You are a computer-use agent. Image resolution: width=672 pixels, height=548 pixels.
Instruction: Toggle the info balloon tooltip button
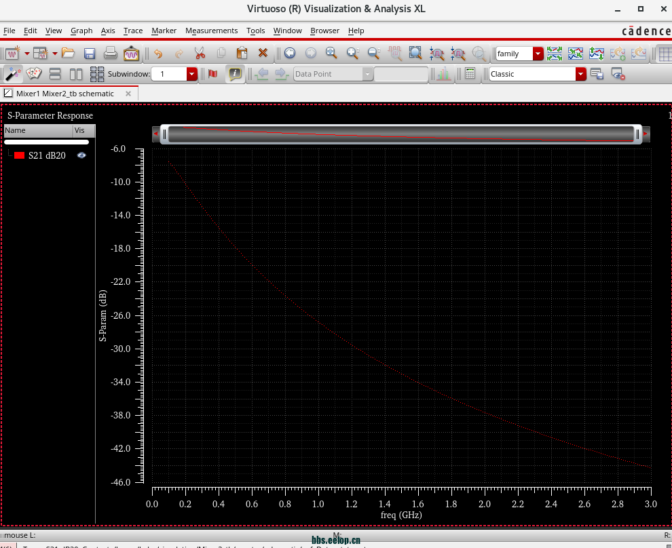pyautogui.click(x=235, y=74)
